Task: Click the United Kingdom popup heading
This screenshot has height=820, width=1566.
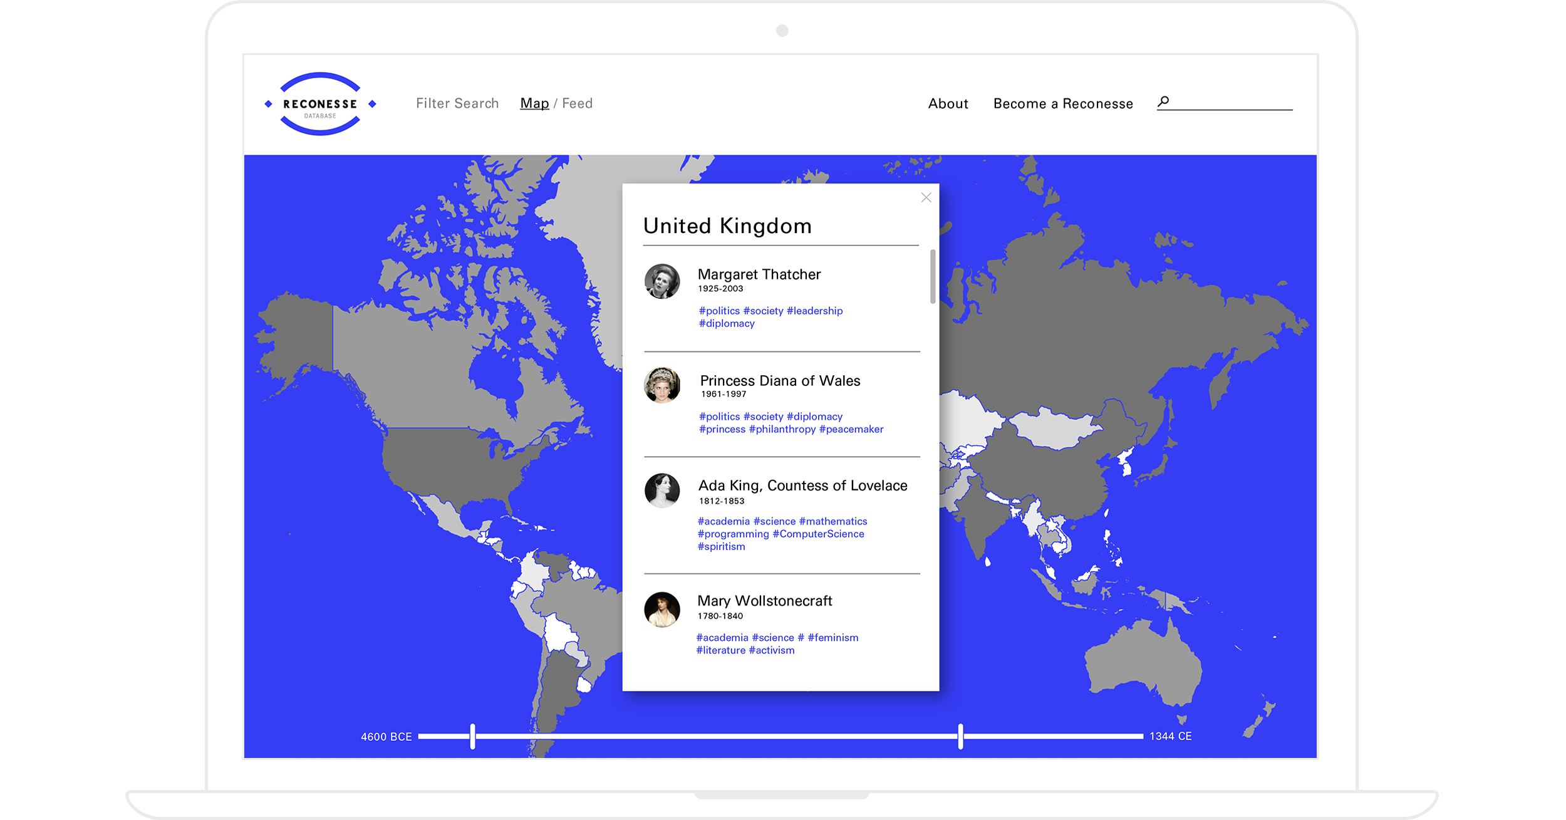Action: (x=727, y=226)
